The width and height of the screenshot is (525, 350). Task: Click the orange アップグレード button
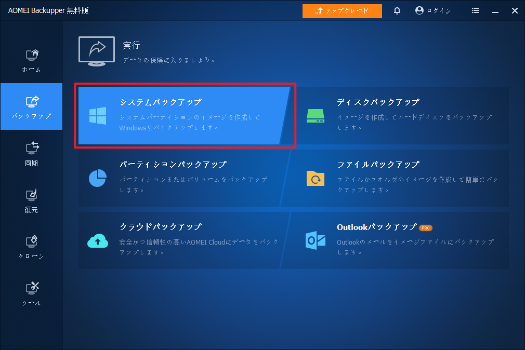pos(342,11)
